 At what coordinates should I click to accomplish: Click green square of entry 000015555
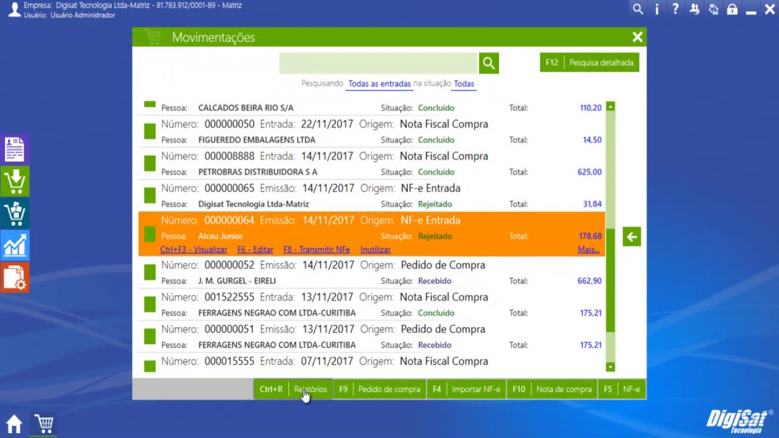click(150, 366)
